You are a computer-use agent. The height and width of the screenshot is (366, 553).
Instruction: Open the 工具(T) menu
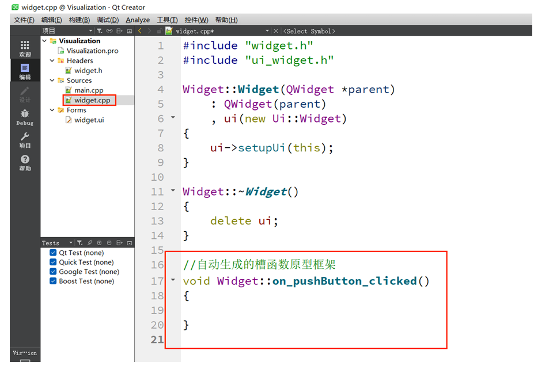pos(167,20)
